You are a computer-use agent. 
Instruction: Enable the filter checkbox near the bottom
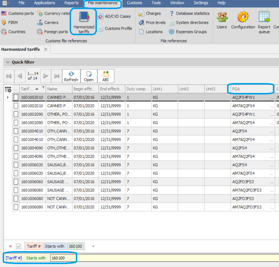pos(19,246)
